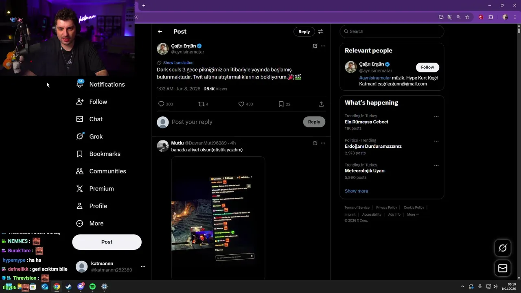Open more options on Mutlu's reply

pos(323,143)
